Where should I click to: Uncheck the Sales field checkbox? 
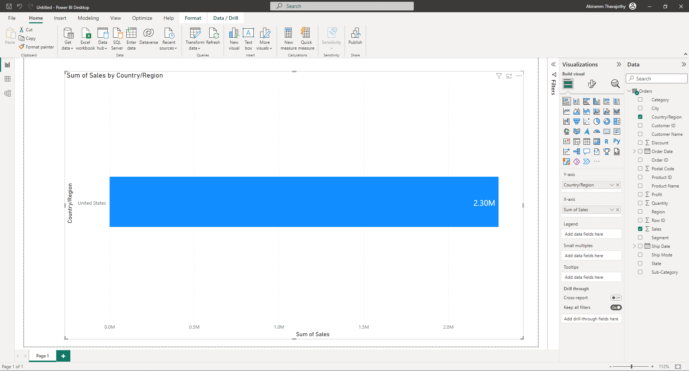(640, 229)
